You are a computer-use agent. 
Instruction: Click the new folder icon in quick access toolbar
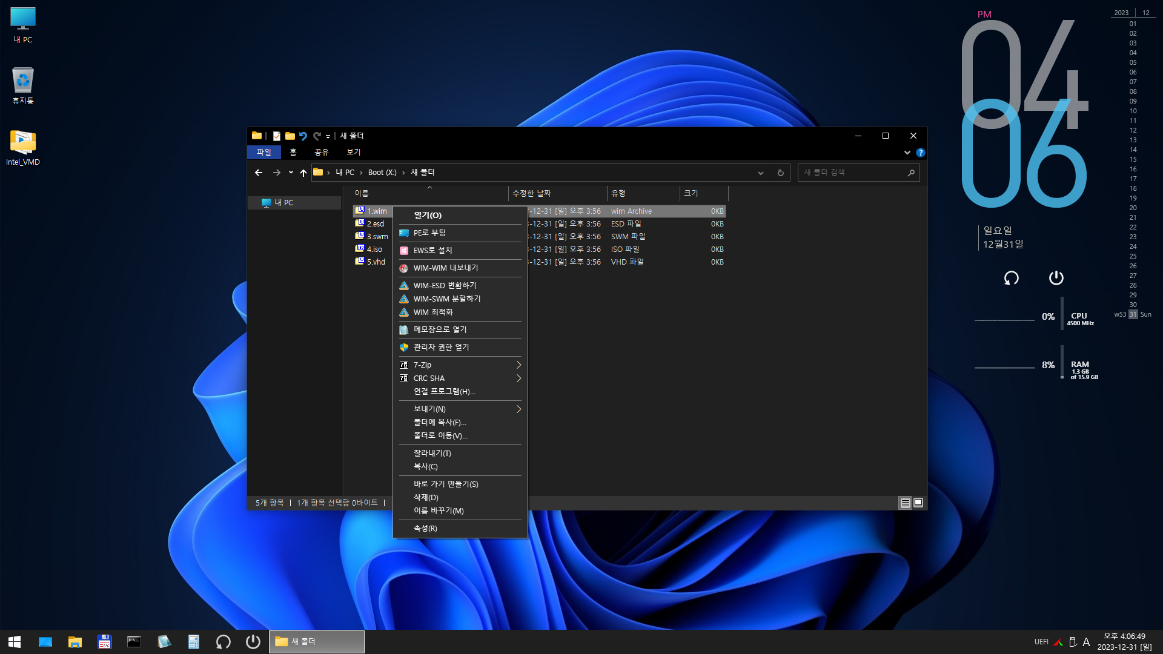pos(290,136)
